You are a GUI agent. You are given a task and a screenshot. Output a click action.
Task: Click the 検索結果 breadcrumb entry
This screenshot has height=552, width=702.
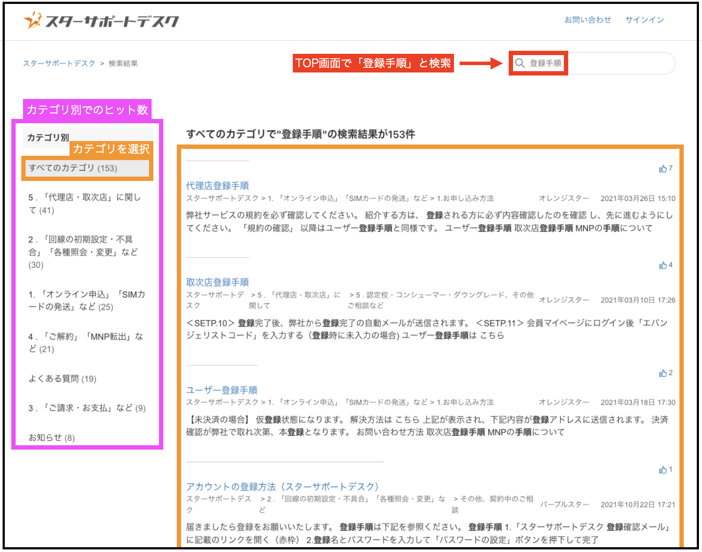click(123, 63)
